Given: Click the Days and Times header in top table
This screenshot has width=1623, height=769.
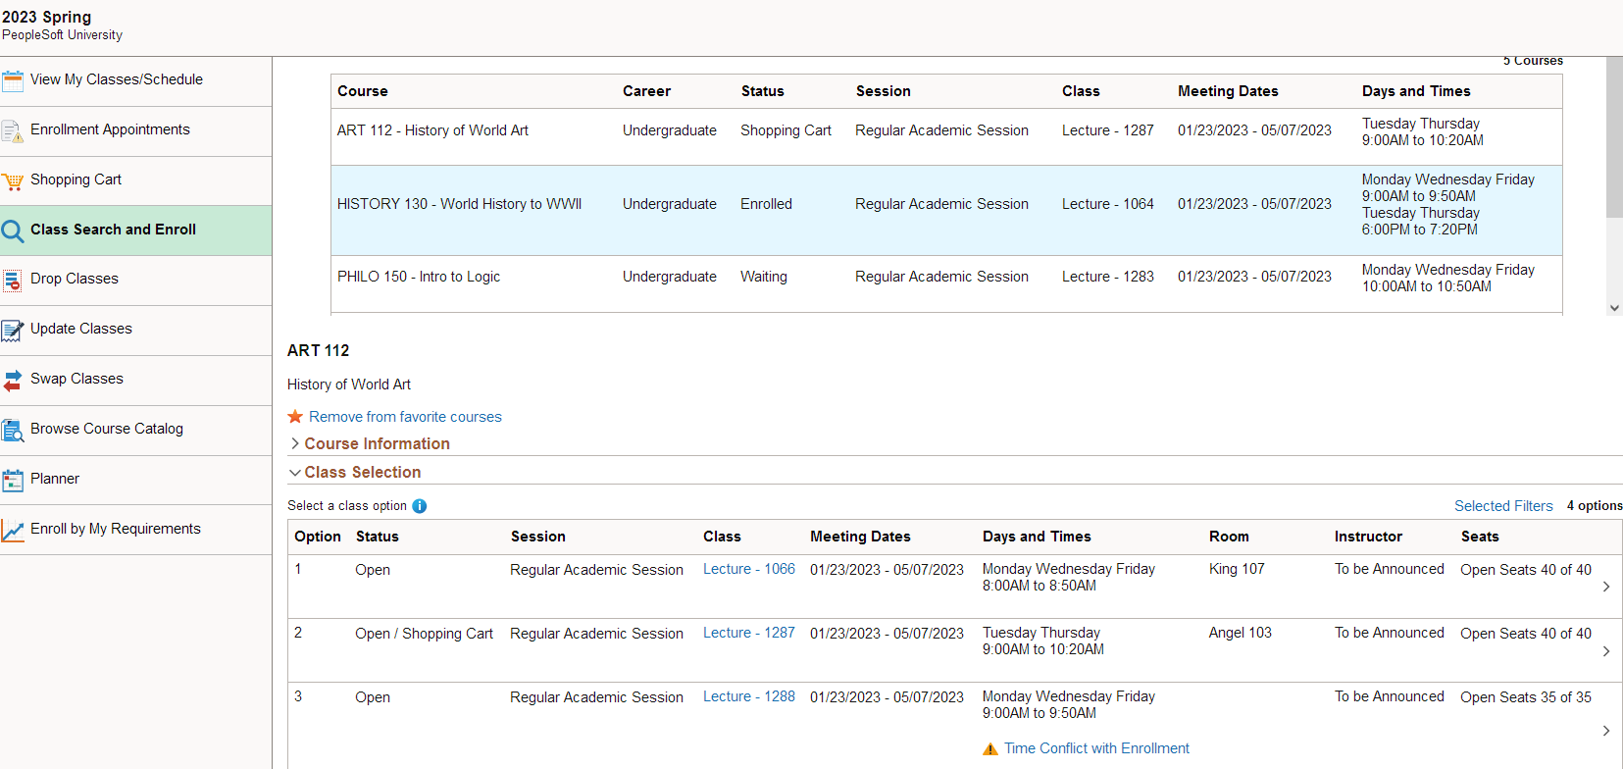Looking at the screenshot, I should tap(1416, 91).
